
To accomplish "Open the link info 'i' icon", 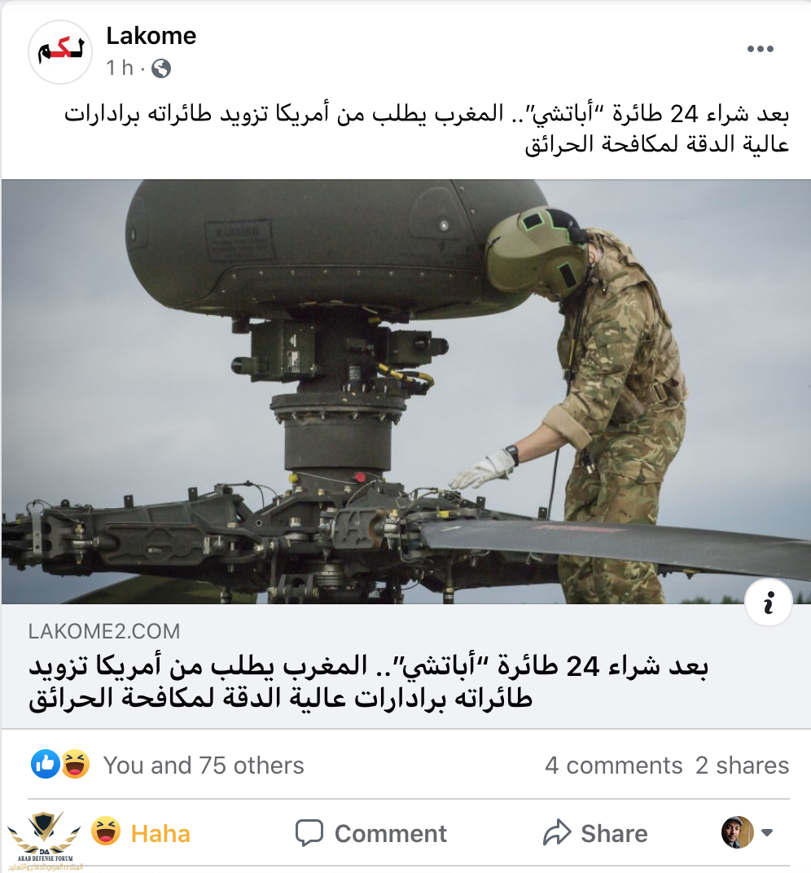I will click(768, 603).
